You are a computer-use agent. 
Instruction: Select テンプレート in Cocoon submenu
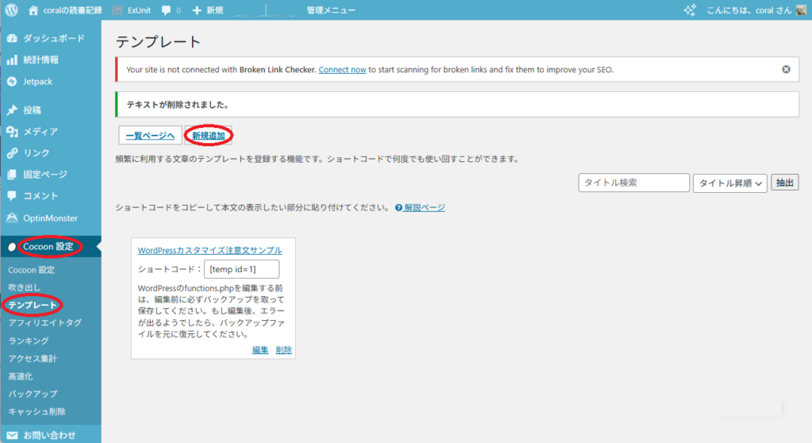click(x=33, y=305)
